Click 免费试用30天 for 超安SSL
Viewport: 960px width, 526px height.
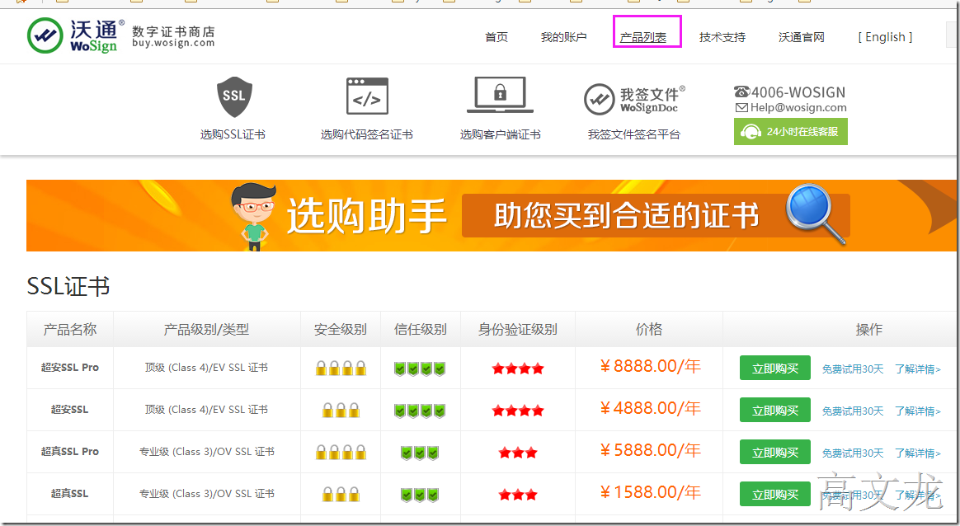click(853, 411)
